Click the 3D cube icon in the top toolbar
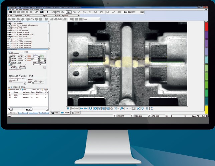The height and width of the screenshot is (166, 215). click(x=42, y=12)
